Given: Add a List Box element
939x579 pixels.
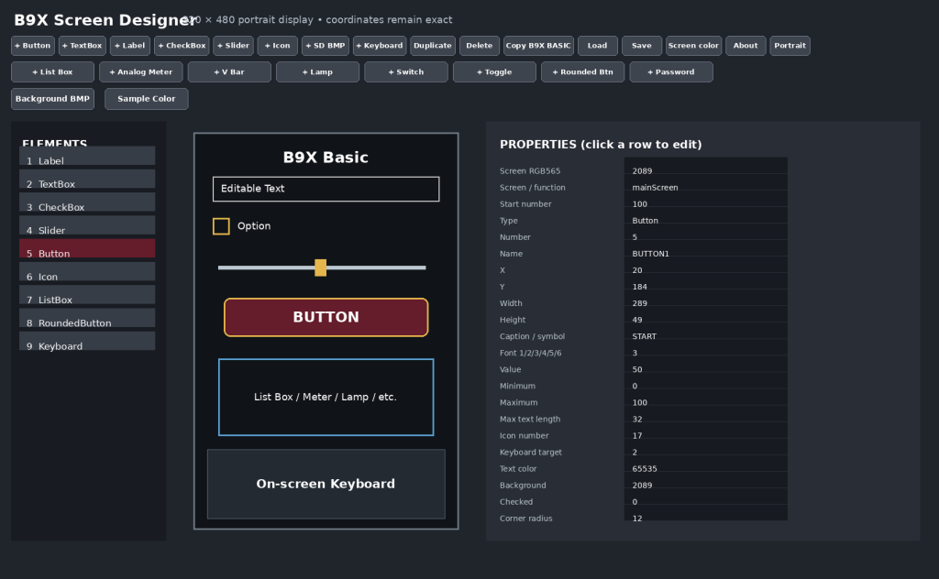Looking at the screenshot, I should [52, 71].
